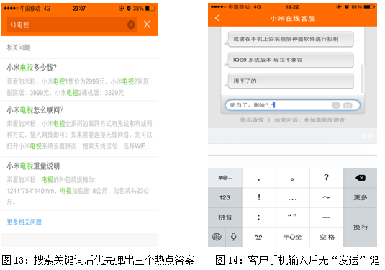Close the search with white X
385x270 pixels.
pos(147,24)
